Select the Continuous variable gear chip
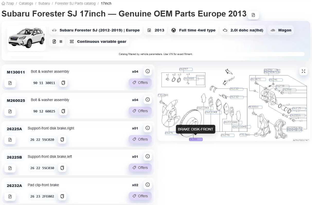 (98, 42)
